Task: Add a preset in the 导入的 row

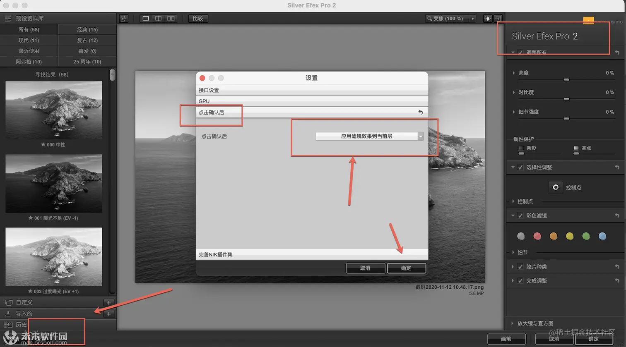Action: coord(108,314)
